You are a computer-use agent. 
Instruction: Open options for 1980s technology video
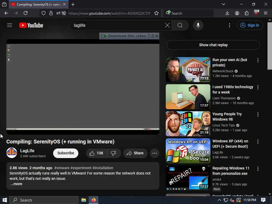[x=258, y=87]
